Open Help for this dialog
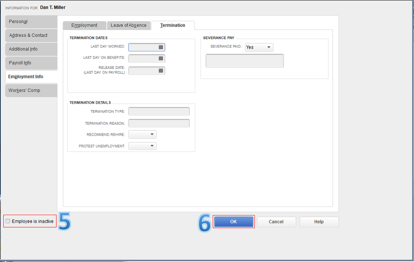This screenshot has width=414, height=262. [319, 222]
